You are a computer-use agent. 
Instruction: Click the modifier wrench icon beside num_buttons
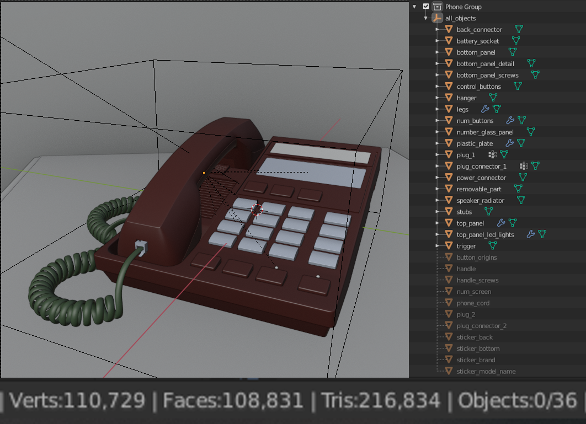click(510, 120)
